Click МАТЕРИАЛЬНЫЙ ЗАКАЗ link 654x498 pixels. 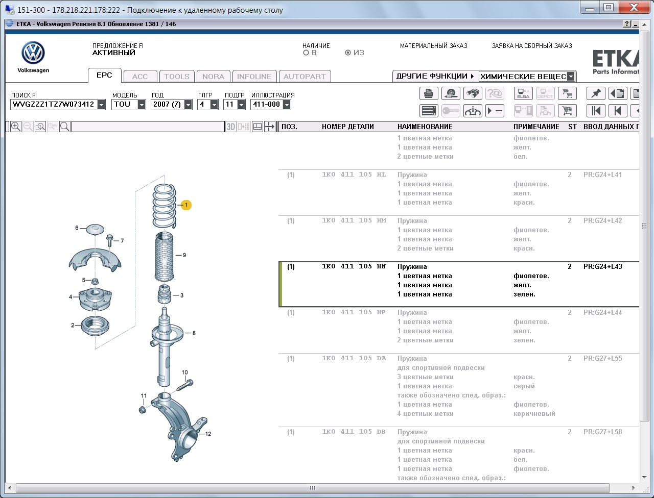pos(434,46)
